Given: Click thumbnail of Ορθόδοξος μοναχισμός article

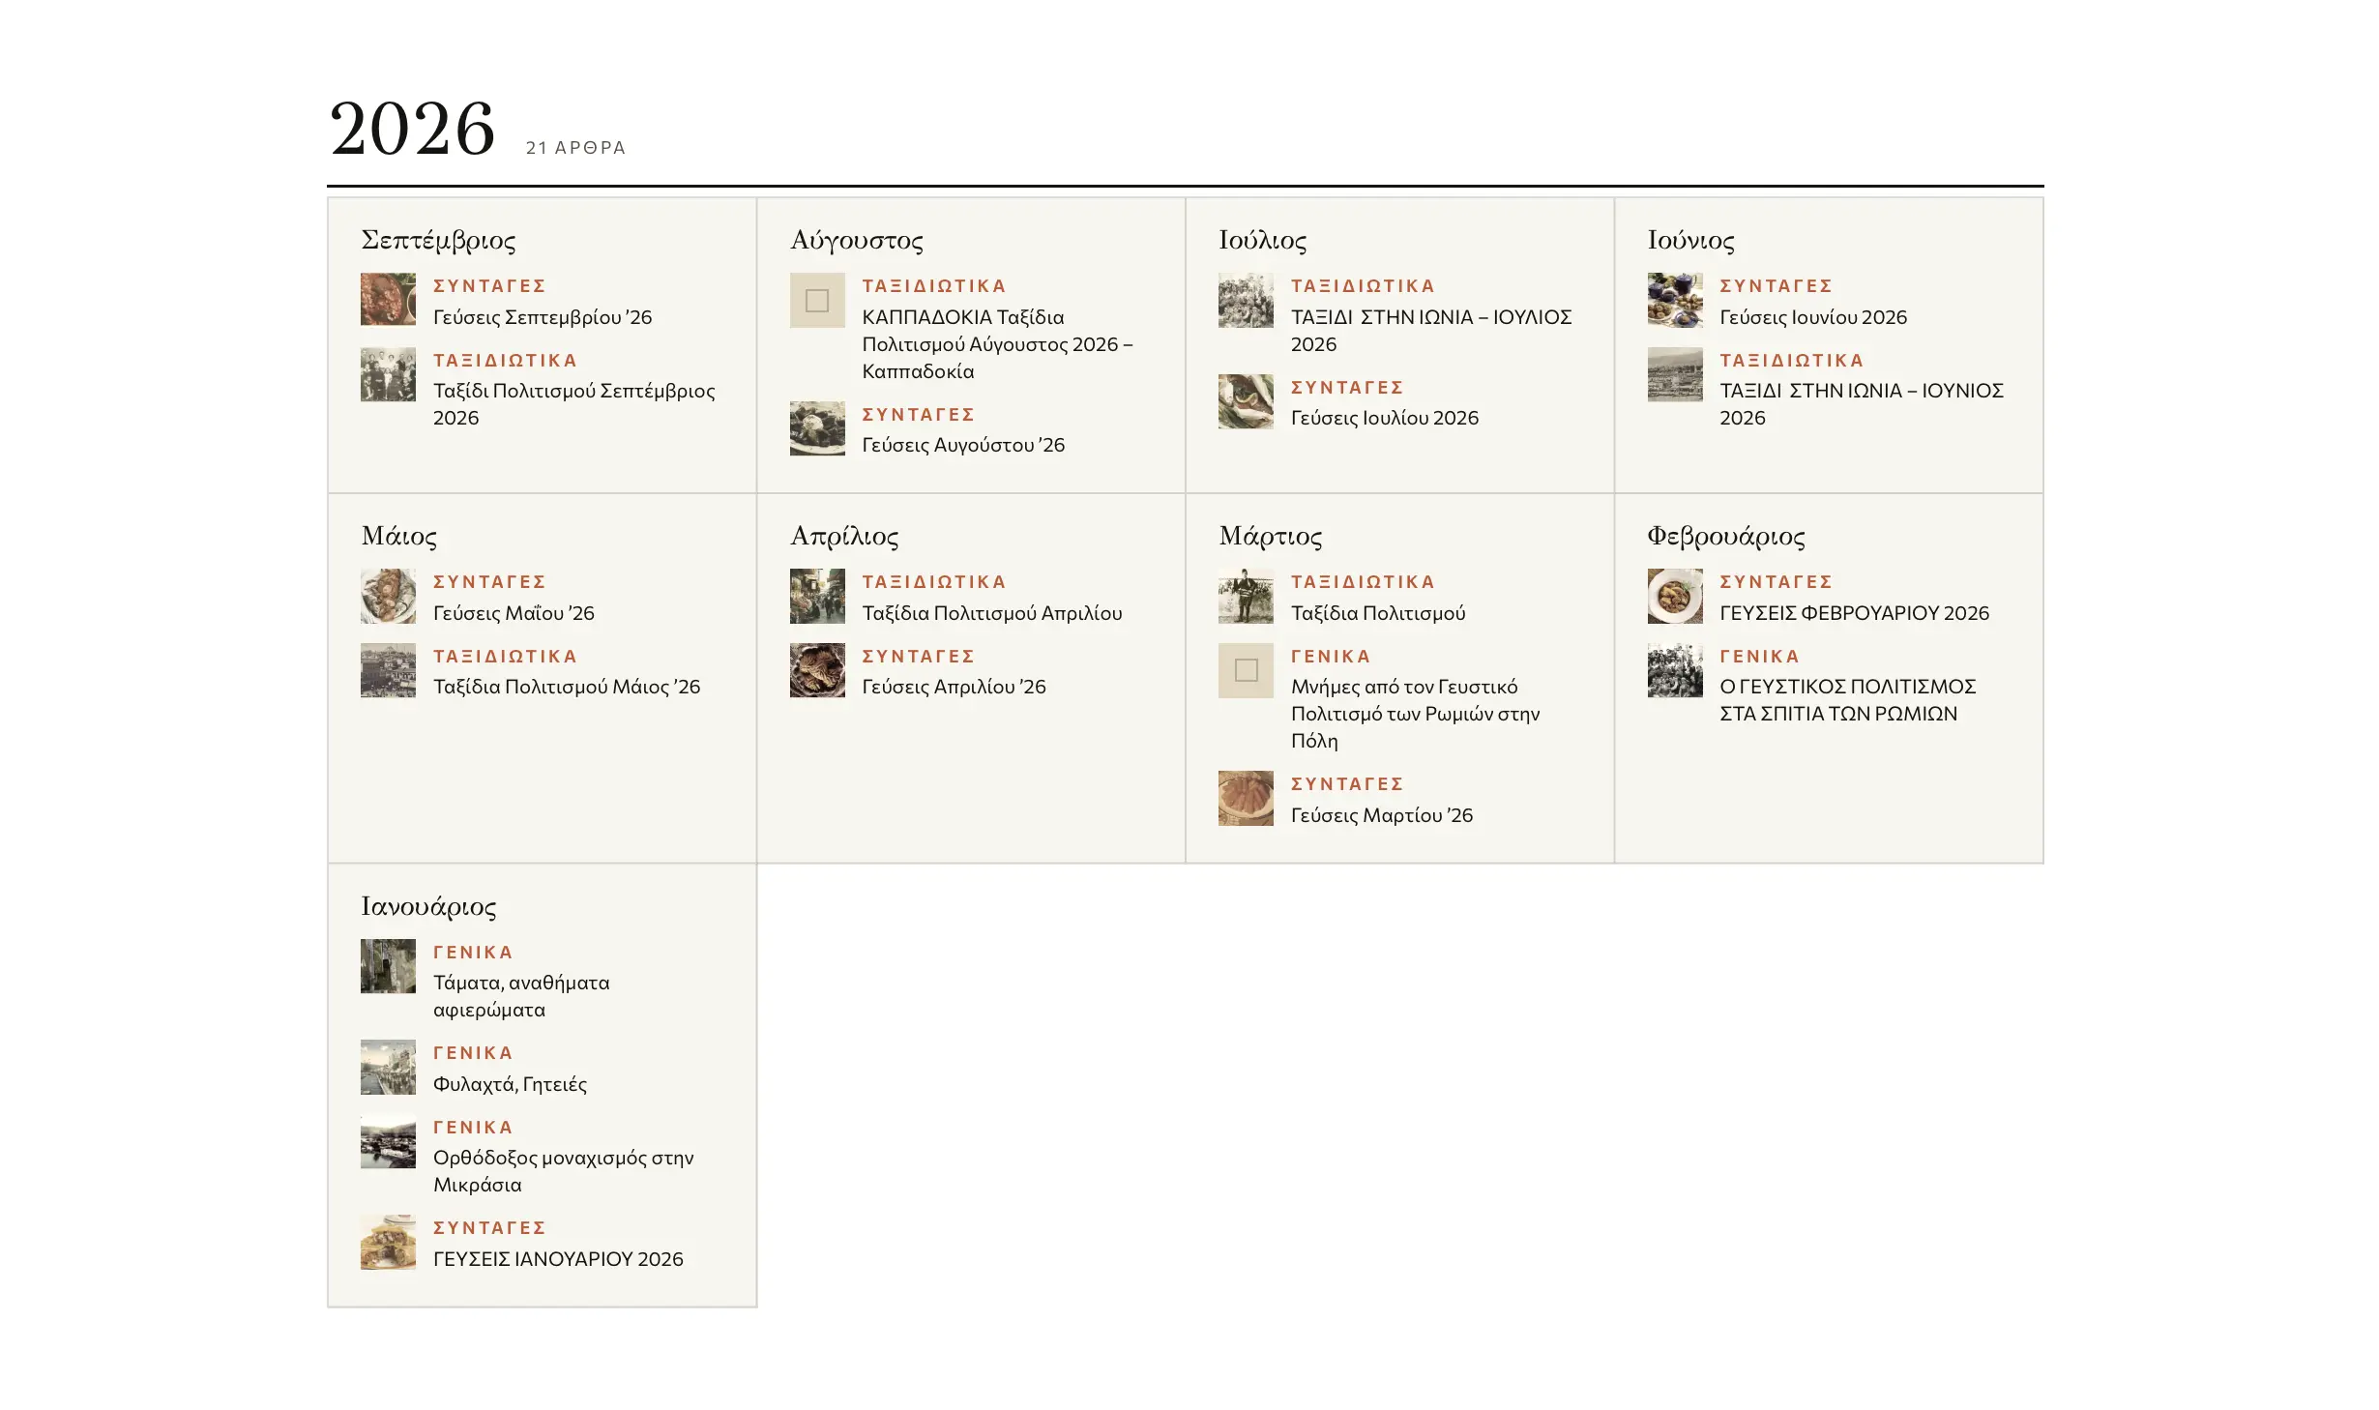Looking at the screenshot, I should 388,1141.
